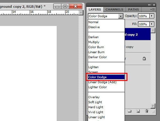
Task: Open the Layers tab
Action: [95, 10]
